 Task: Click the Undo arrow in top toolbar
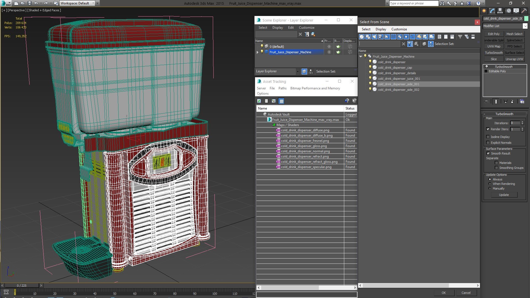click(36, 3)
